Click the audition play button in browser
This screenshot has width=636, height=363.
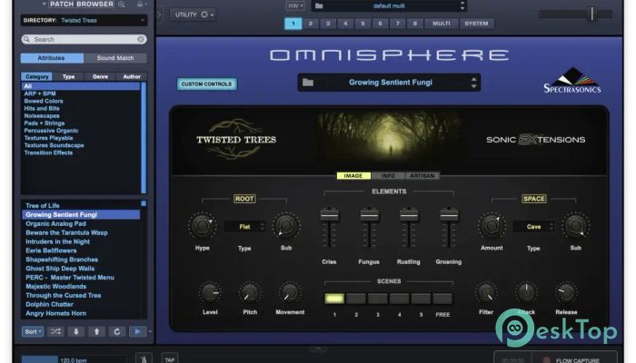pyautogui.click(x=137, y=332)
